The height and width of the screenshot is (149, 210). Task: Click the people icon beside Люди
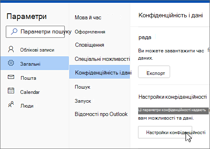(11, 104)
